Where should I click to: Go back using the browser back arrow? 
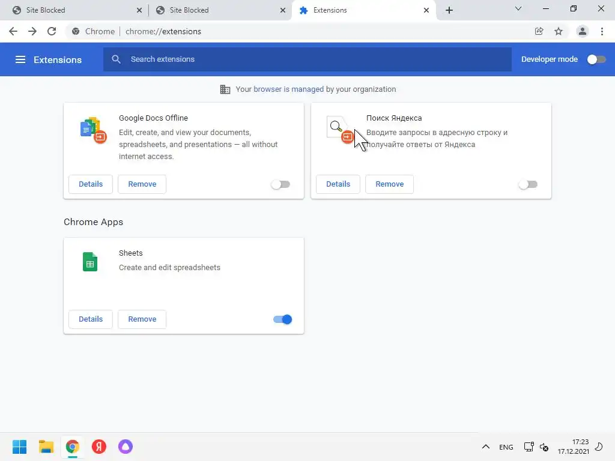click(x=13, y=31)
